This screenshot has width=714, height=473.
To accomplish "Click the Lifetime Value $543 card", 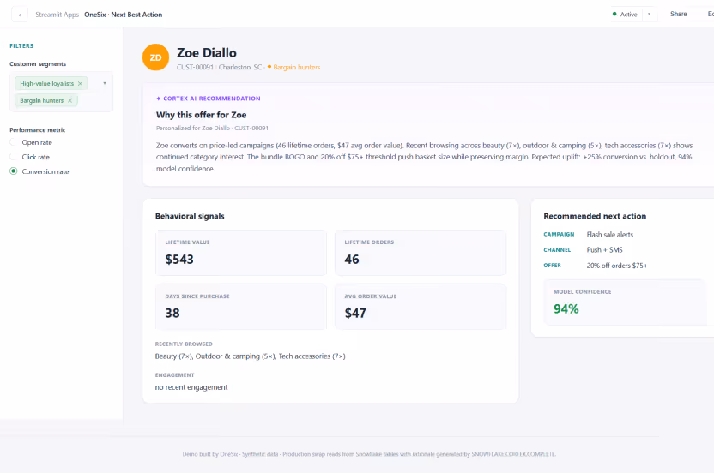I will click(x=241, y=253).
